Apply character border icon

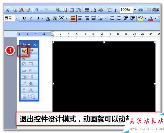[x=48, y=18]
